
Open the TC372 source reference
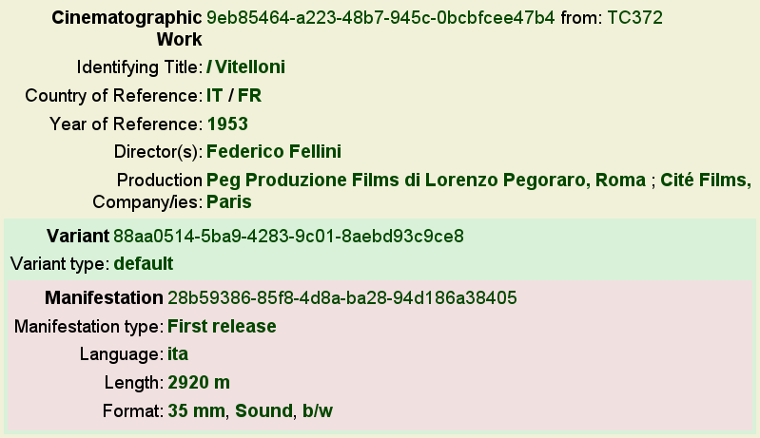(x=634, y=18)
